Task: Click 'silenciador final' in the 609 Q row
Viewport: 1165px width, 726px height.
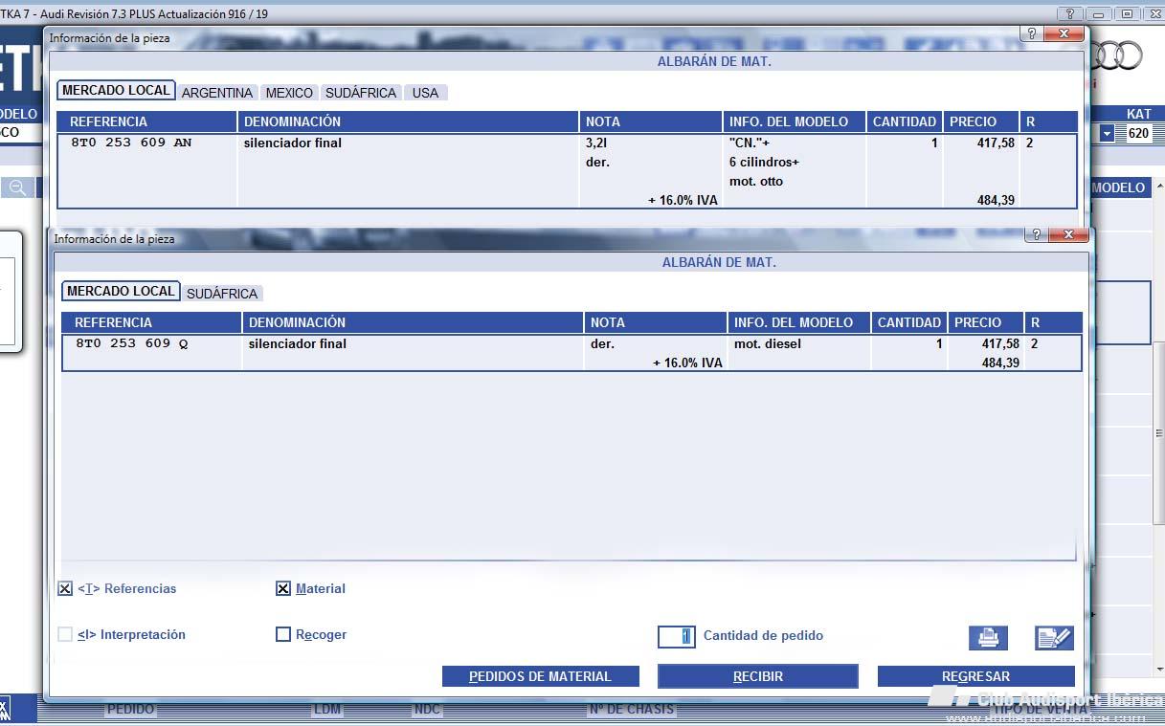Action: (298, 344)
